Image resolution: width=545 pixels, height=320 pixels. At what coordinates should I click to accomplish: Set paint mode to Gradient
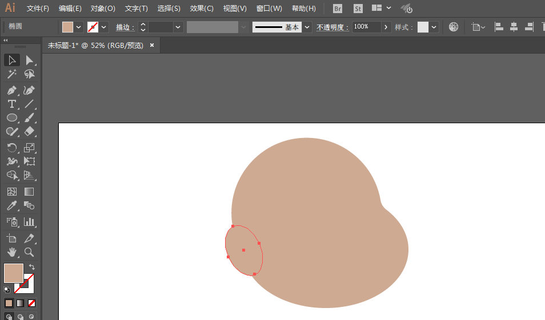[20, 303]
